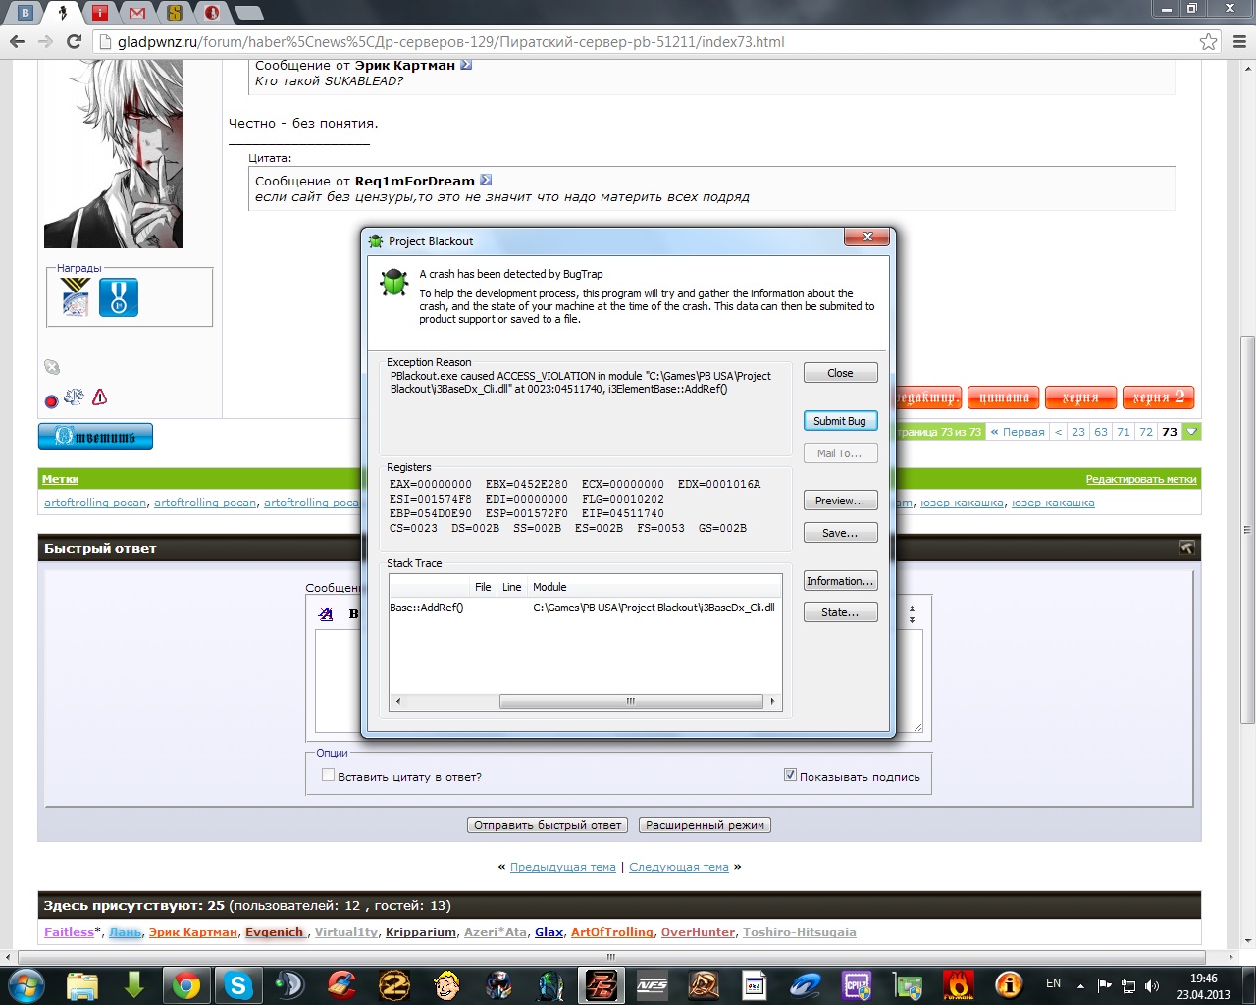Click Save... in the crash dialog
Viewport: 1256px width, 1005px height.
tap(840, 533)
